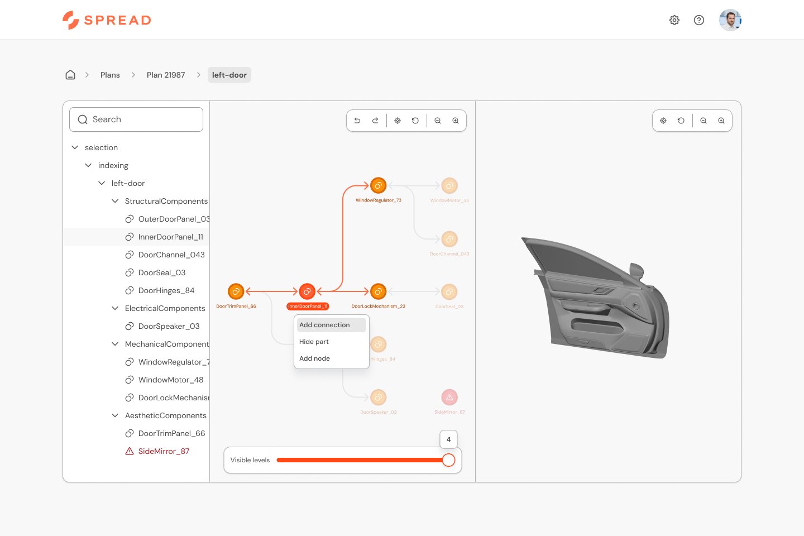Select DoorLockMechanism tree row
The width and height of the screenshot is (804, 536).
tap(136, 398)
